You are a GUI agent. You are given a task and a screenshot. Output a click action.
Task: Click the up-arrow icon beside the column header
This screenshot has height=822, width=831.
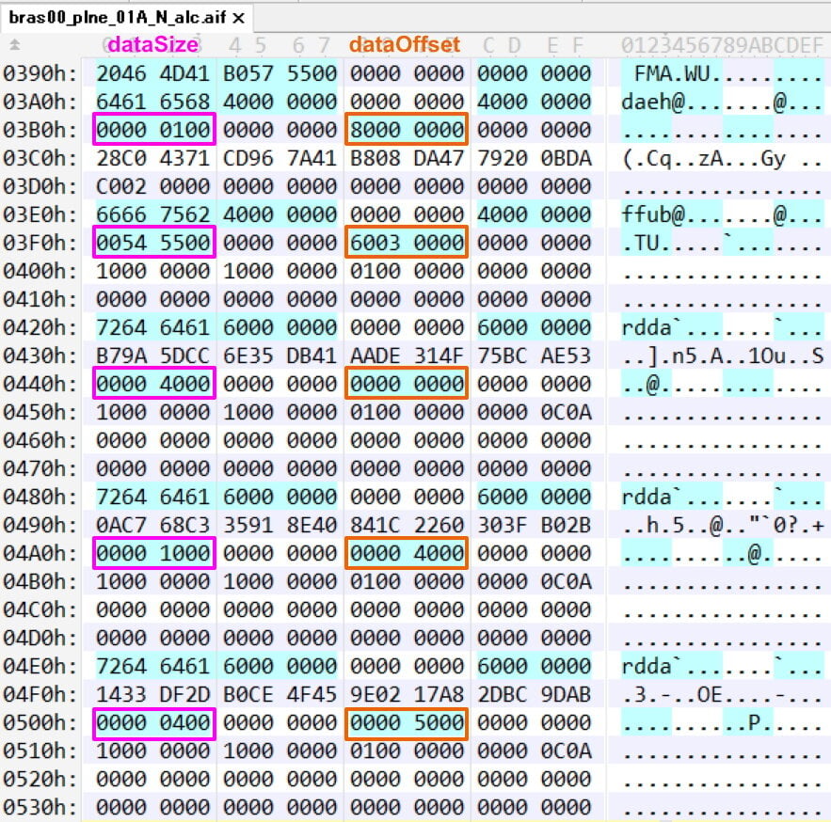15,45
